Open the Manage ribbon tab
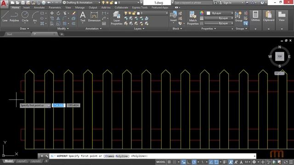294x165 pixels. pyautogui.click(x=79, y=7)
